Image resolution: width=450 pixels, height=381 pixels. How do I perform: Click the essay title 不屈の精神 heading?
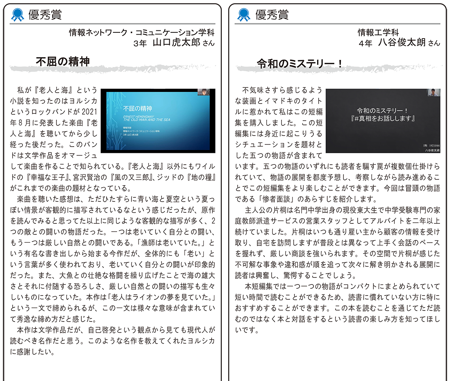63,61
